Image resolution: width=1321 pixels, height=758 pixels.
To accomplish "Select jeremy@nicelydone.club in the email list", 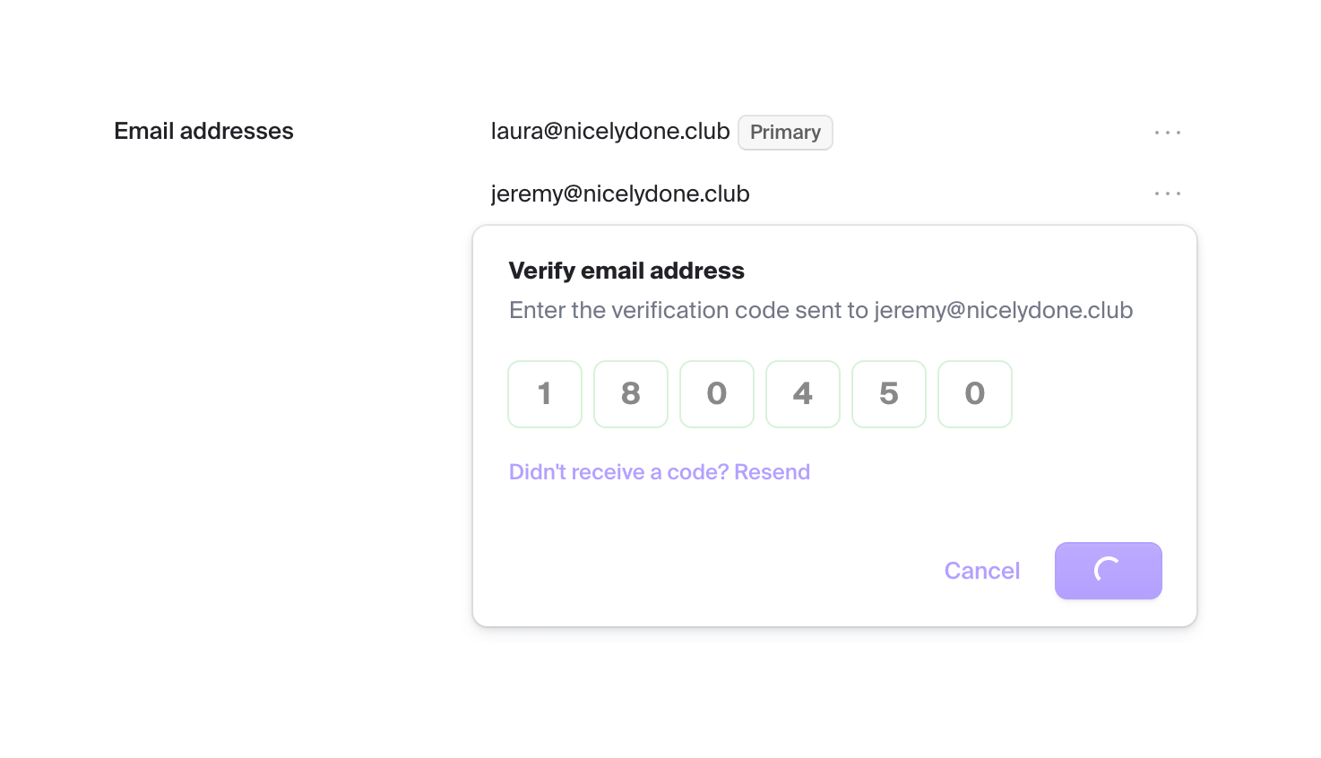I will pos(620,194).
